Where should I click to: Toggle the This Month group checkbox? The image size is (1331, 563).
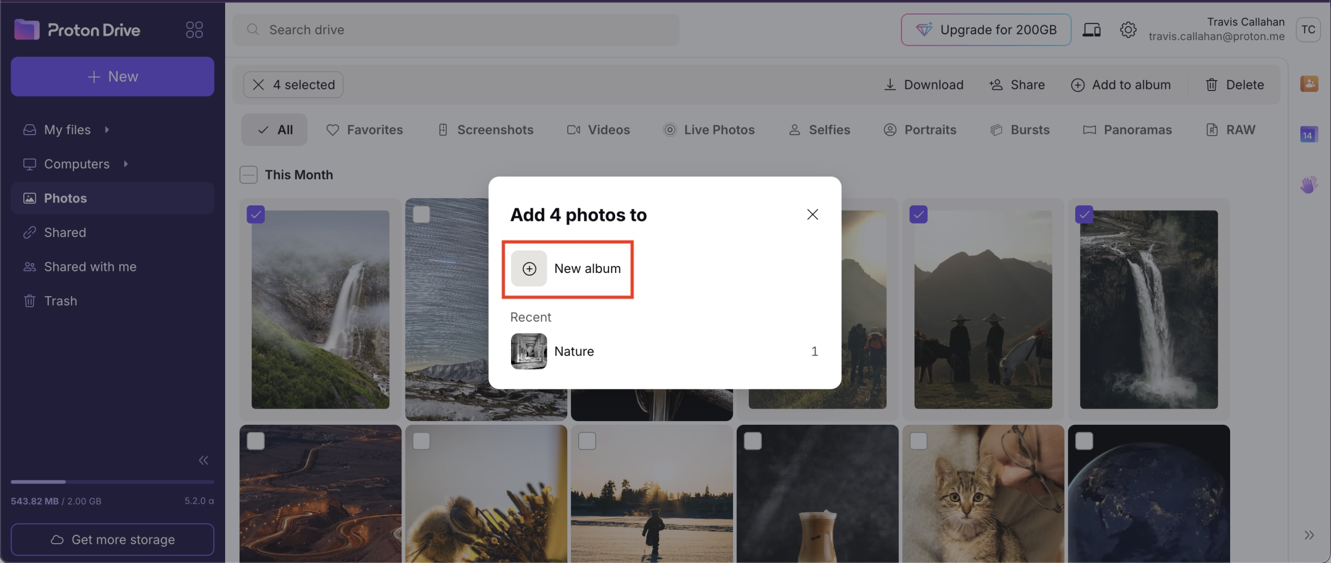249,175
